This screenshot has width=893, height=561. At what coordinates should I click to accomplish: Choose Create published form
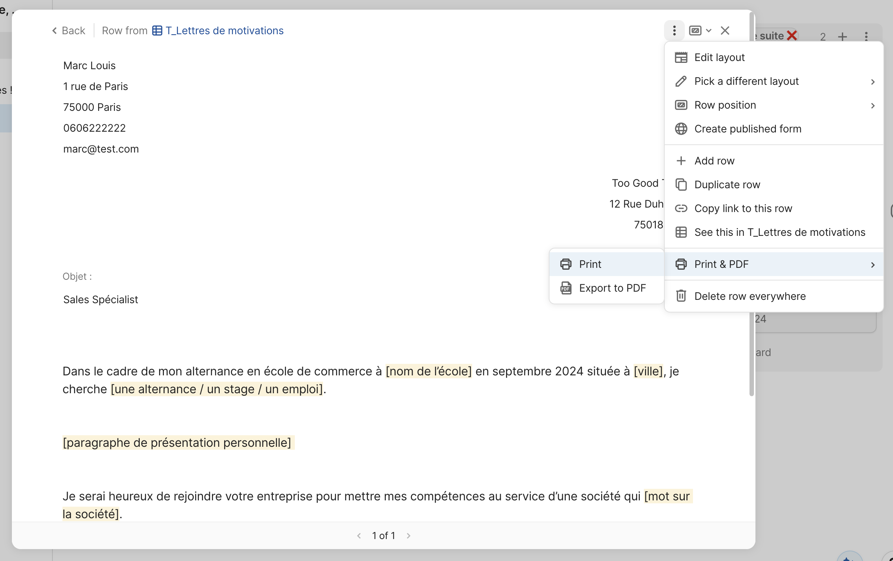tap(747, 129)
